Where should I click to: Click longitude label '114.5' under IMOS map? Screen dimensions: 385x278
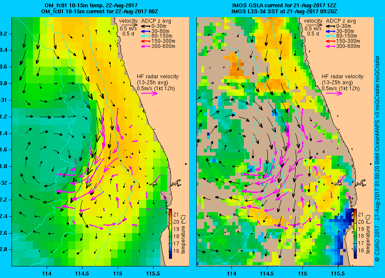tap(267, 273)
